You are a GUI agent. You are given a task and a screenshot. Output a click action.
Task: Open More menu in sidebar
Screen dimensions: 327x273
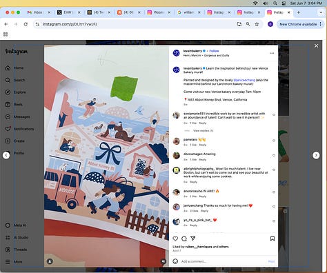[x=14, y=262]
